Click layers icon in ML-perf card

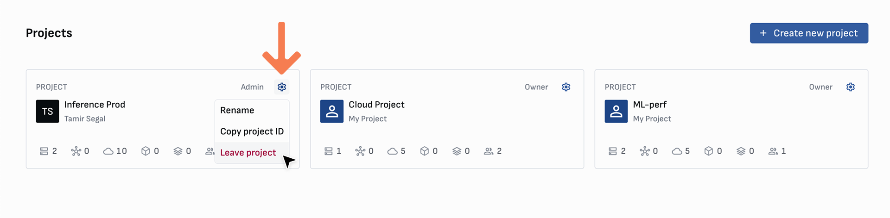point(741,151)
